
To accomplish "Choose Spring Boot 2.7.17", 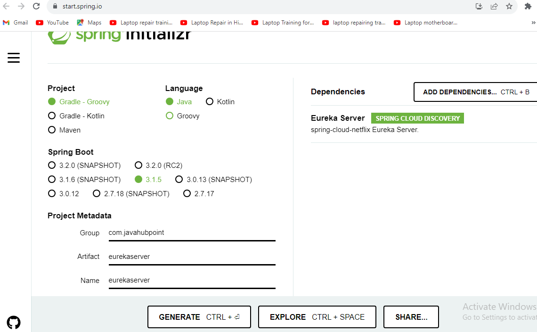I will (x=199, y=194).
